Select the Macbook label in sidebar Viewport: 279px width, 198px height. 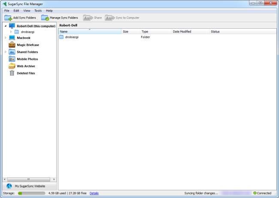[24, 38]
